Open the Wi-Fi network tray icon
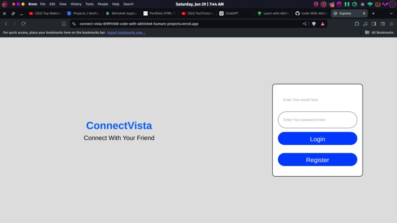 click(370, 4)
